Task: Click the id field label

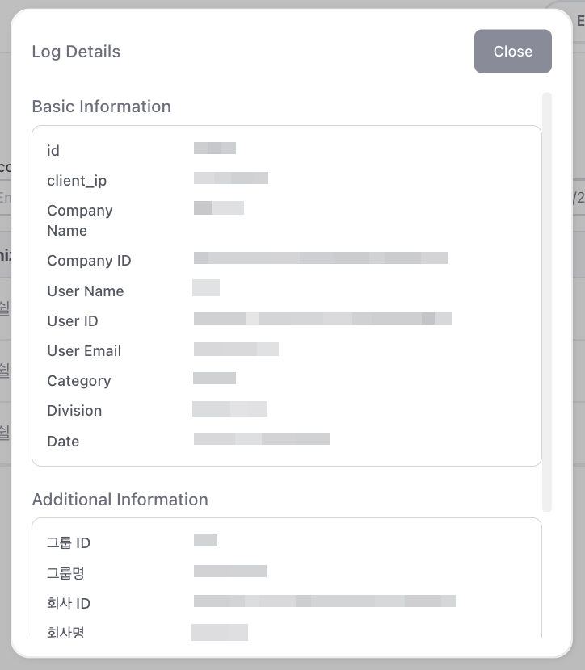Action: [x=53, y=151]
